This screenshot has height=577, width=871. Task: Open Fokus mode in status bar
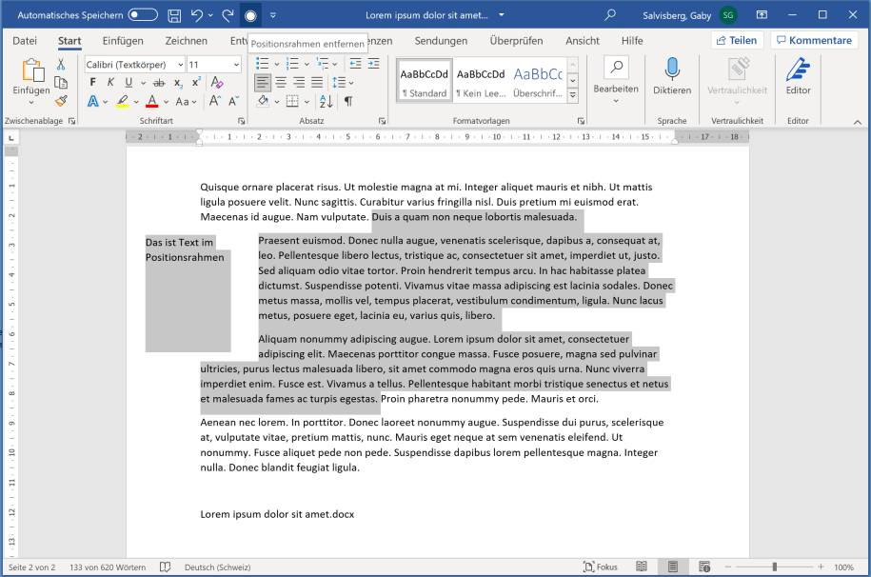(x=601, y=567)
